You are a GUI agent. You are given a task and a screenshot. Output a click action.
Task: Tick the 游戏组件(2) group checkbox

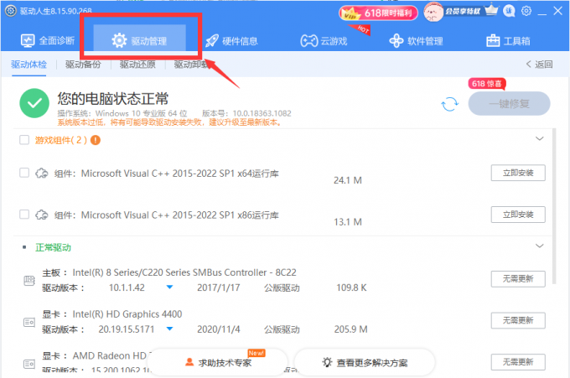click(24, 140)
